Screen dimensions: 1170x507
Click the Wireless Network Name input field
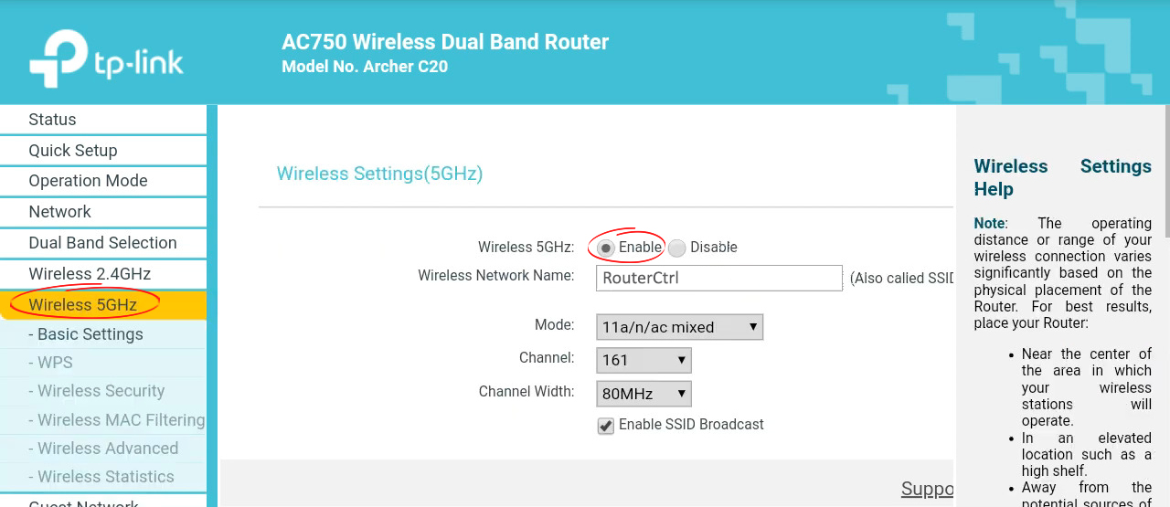pos(718,279)
